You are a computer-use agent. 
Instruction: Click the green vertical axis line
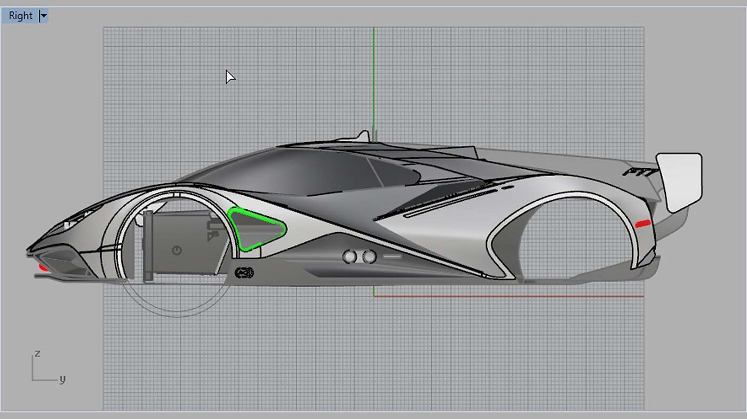[373, 80]
